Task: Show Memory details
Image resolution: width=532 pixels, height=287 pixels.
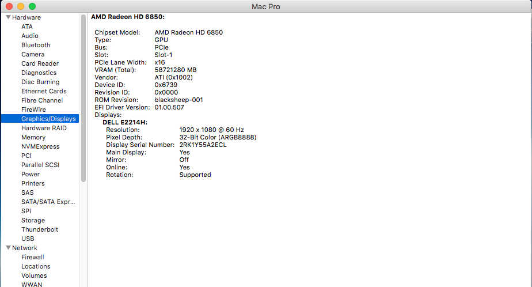Action: (x=33, y=137)
